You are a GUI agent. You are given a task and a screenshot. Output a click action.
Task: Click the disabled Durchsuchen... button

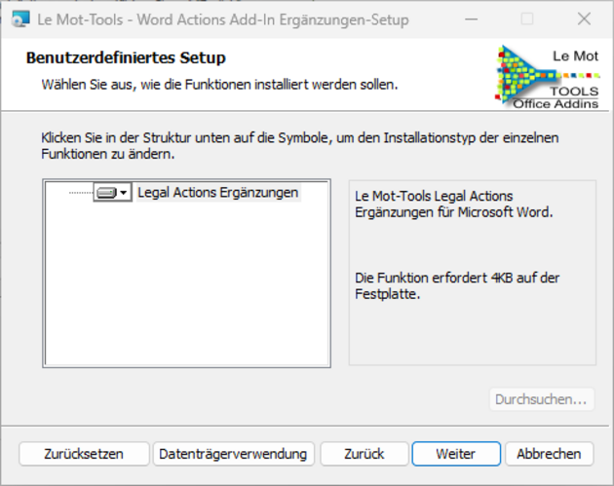point(542,399)
